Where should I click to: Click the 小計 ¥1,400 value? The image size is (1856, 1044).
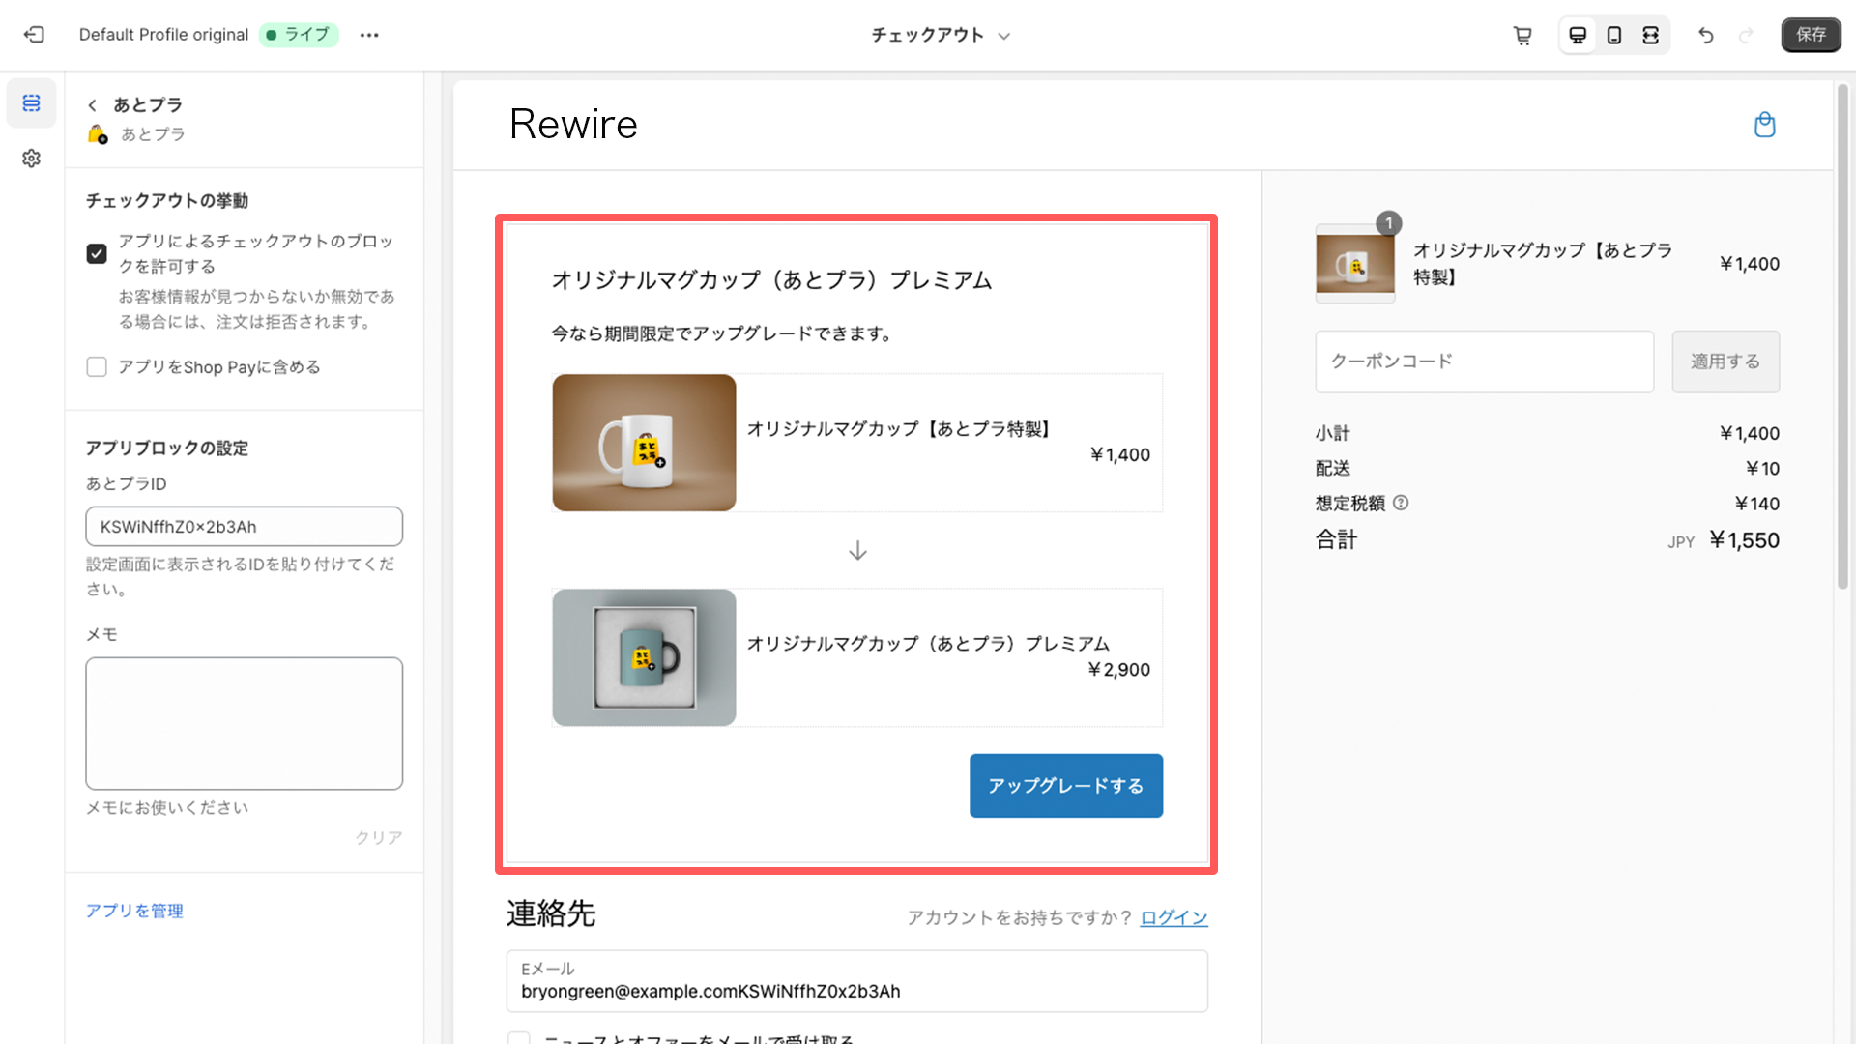1749,434
